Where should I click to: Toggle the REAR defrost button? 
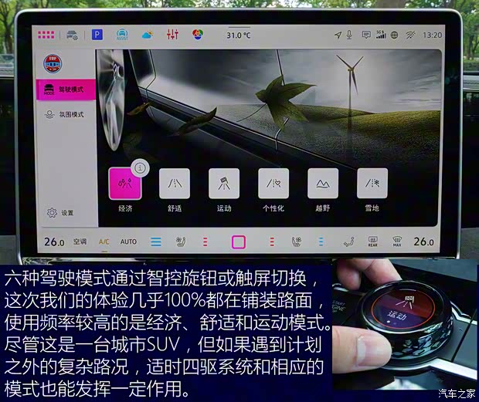(x=372, y=242)
